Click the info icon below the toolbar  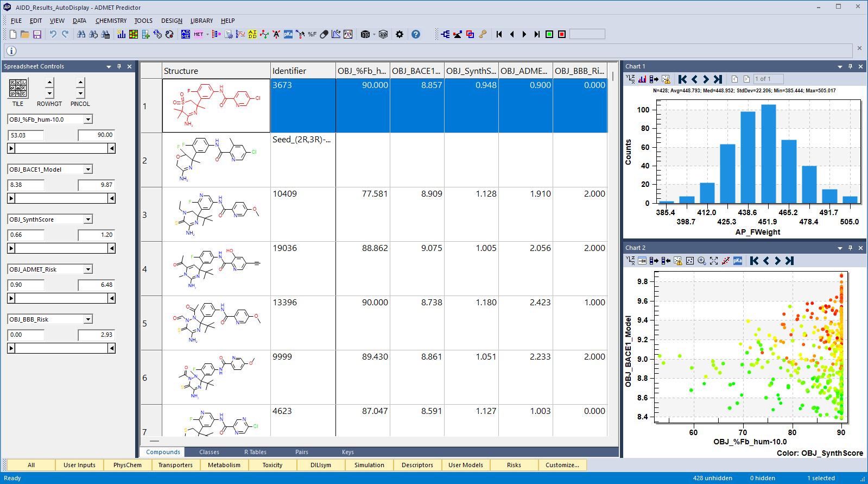coord(11,51)
